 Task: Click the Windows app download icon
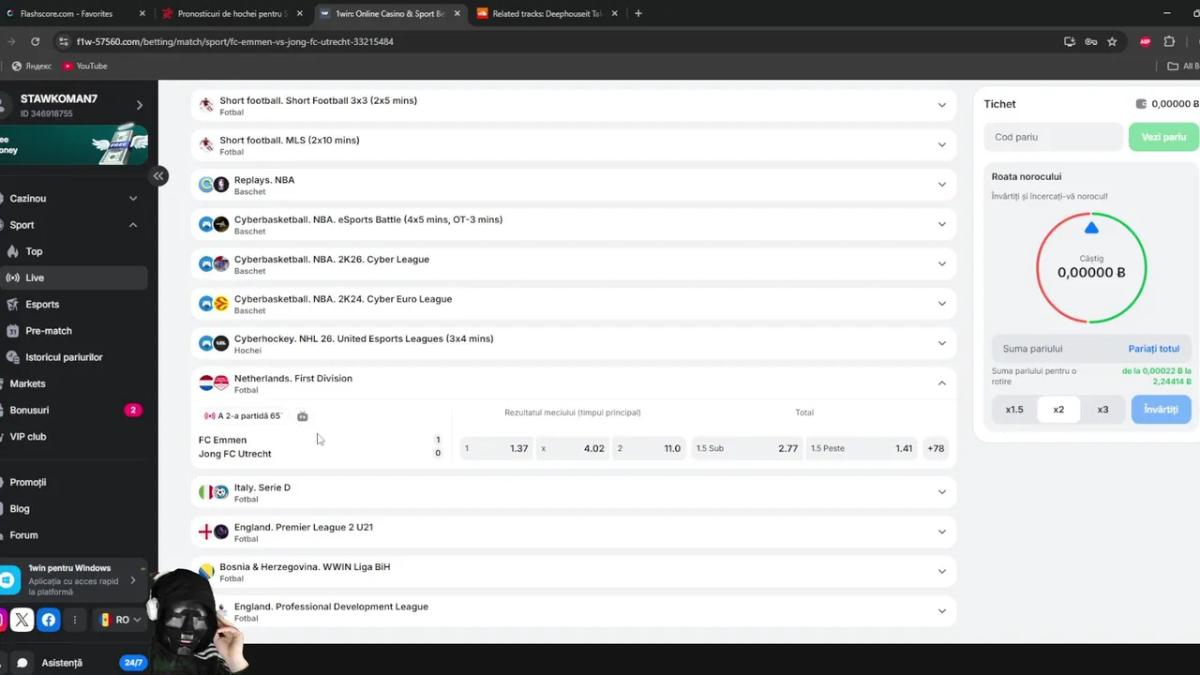click(x=7, y=580)
